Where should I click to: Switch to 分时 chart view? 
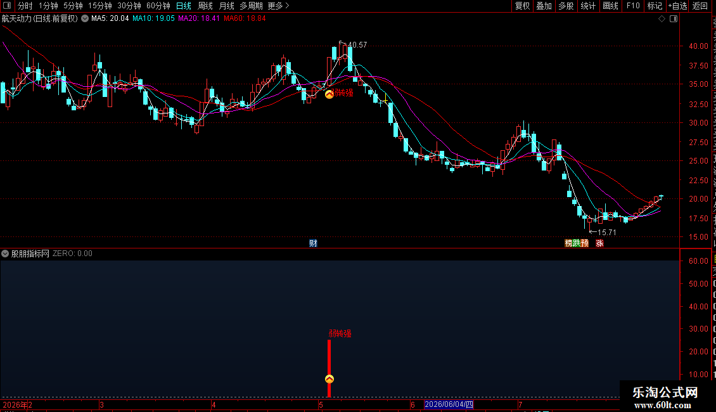[25, 6]
